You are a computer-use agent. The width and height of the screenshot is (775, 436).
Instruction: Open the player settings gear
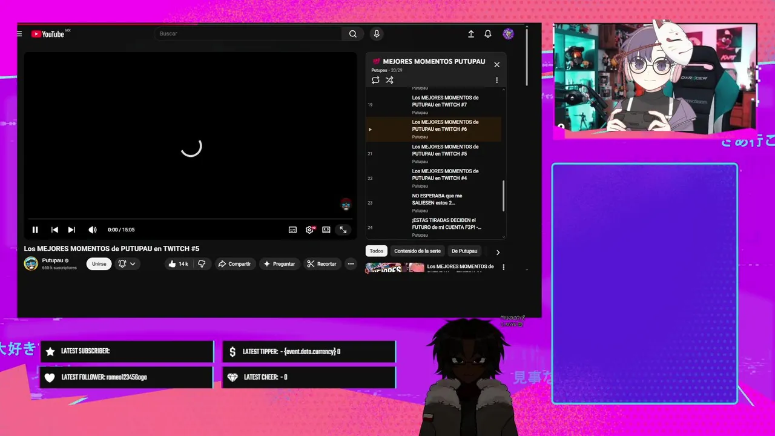(x=310, y=230)
